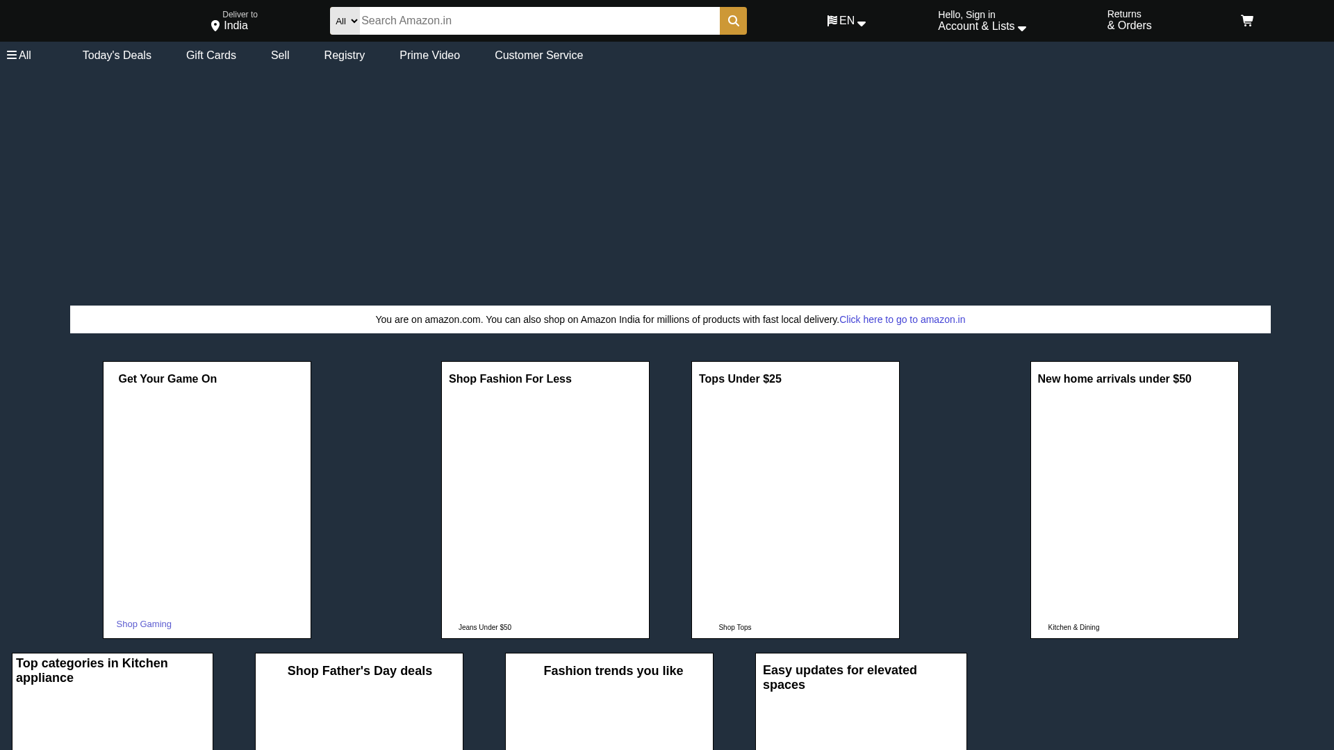Open the hamburger All menu
Viewport: 1334px width, 750px height.
pos(19,56)
